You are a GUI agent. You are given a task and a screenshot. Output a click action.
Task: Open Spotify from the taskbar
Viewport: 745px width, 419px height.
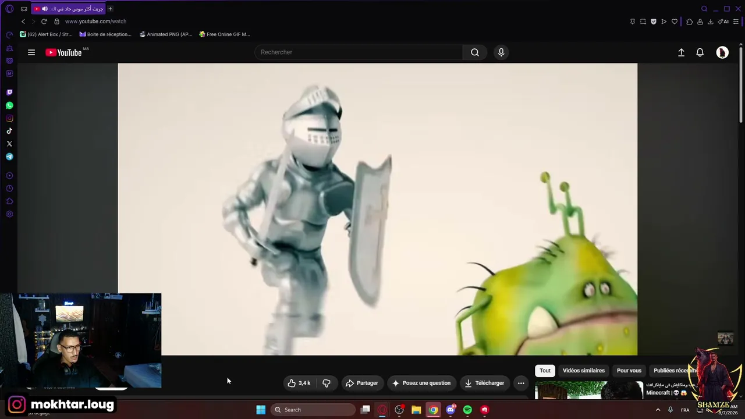coord(467,410)
